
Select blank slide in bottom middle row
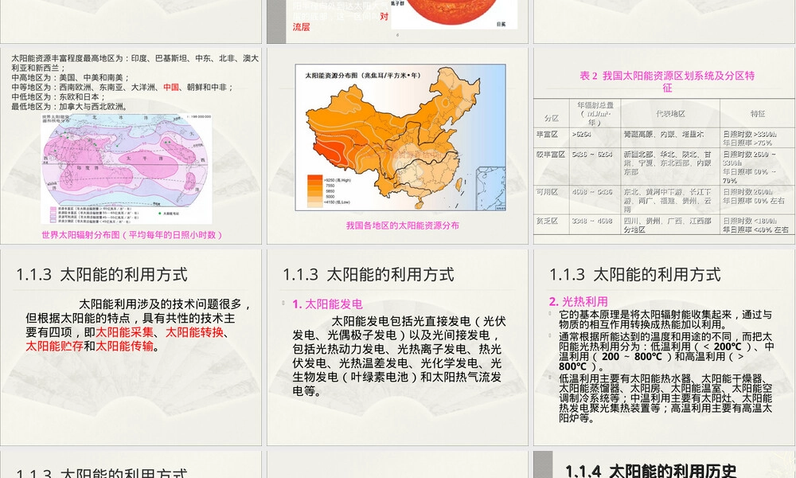(x=397, y=464)
